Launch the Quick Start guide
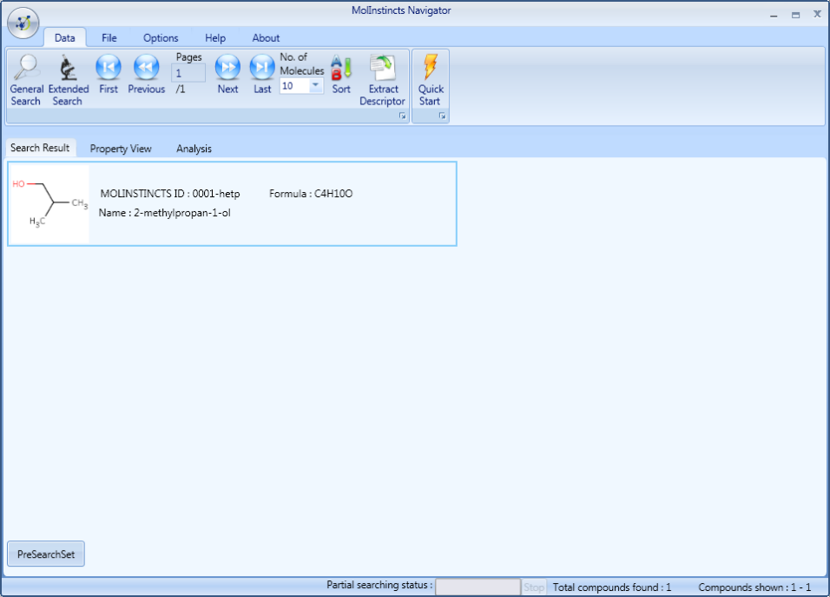 [431, 80]
